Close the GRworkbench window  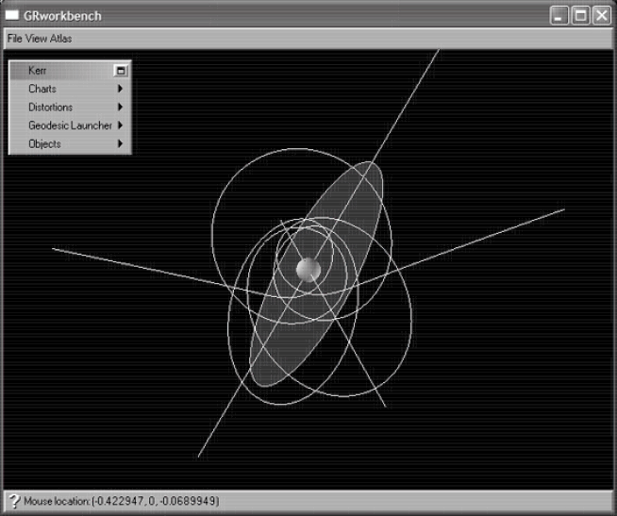601,15
